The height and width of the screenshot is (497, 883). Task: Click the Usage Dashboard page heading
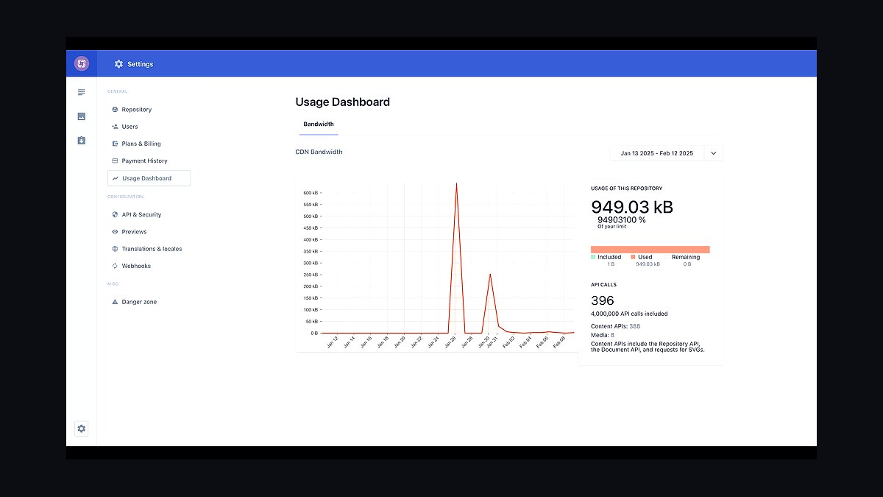click(342, 102)
